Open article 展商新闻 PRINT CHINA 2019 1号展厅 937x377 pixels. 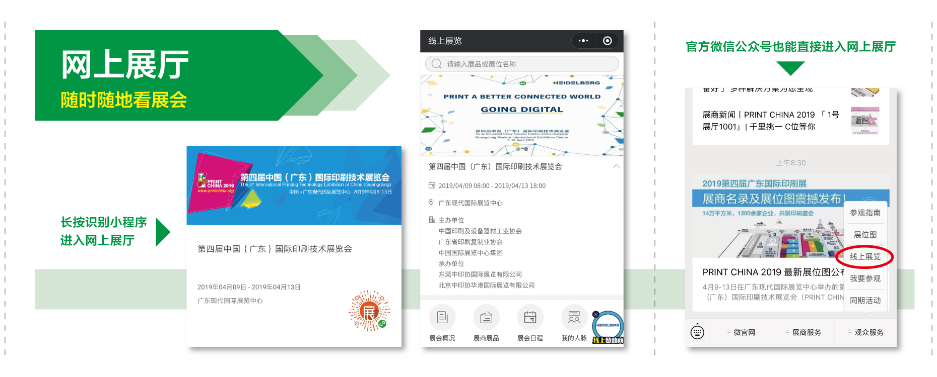(x=771, y=121)
